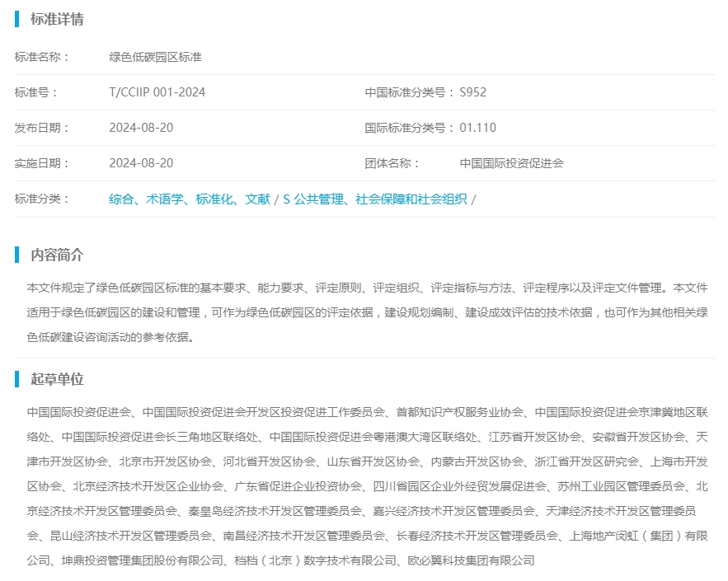The height and width of the screenshot is (581, 728).
Task: Click the 标准名称 field label
Action: (x=42, y=57)
